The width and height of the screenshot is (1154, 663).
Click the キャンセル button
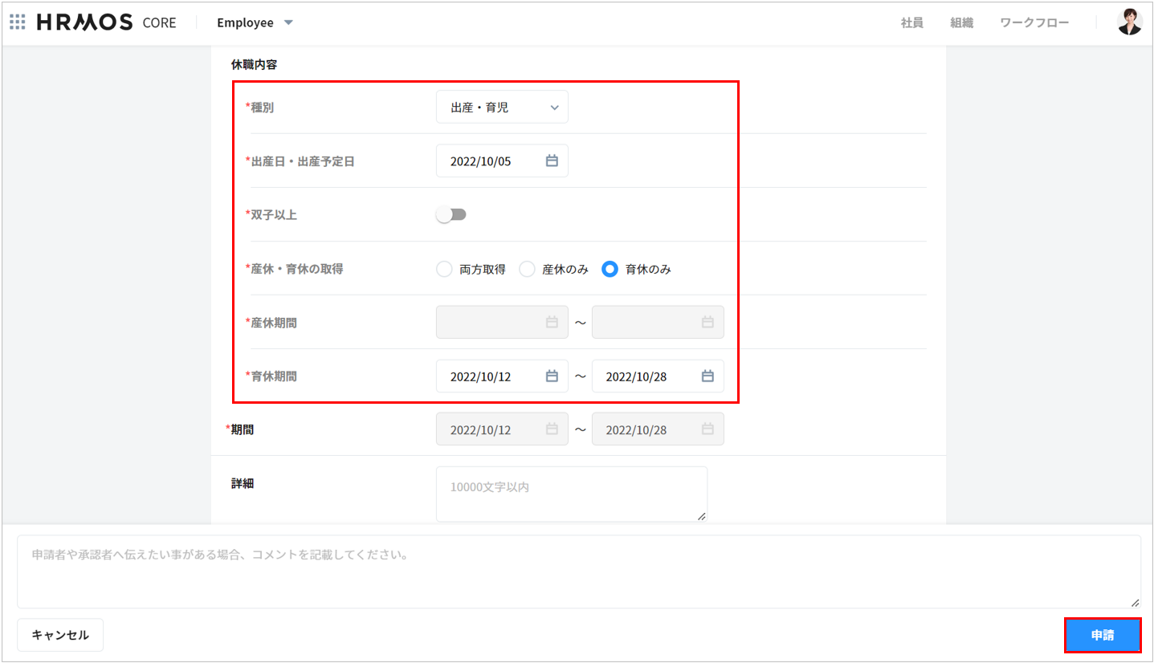pos(60,635)
